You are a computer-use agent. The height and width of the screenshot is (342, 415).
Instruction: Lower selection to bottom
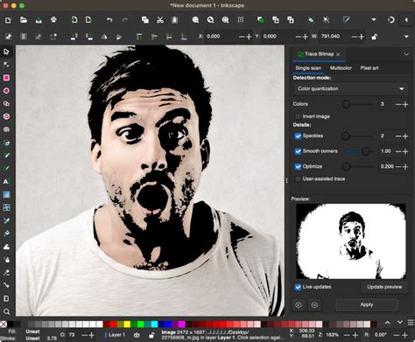(x=184, y=37)
